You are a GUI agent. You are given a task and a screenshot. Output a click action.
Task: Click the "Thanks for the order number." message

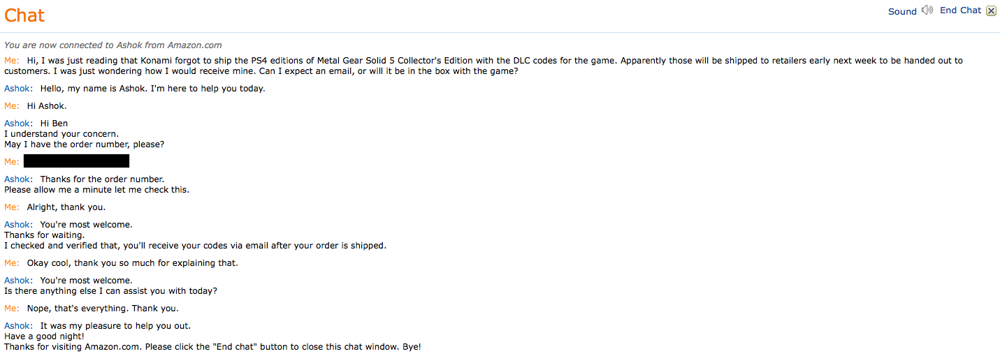click(102, 179)
